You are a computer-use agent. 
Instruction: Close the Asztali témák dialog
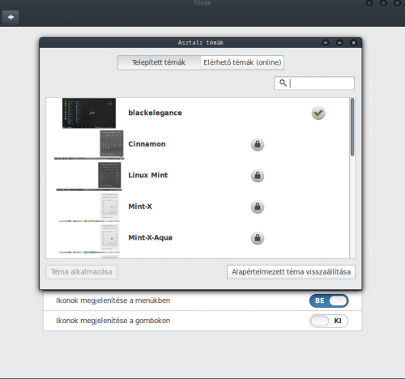click(x=353, y=43)
